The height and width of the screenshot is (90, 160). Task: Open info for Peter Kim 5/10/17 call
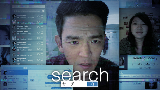pos(42,22)
